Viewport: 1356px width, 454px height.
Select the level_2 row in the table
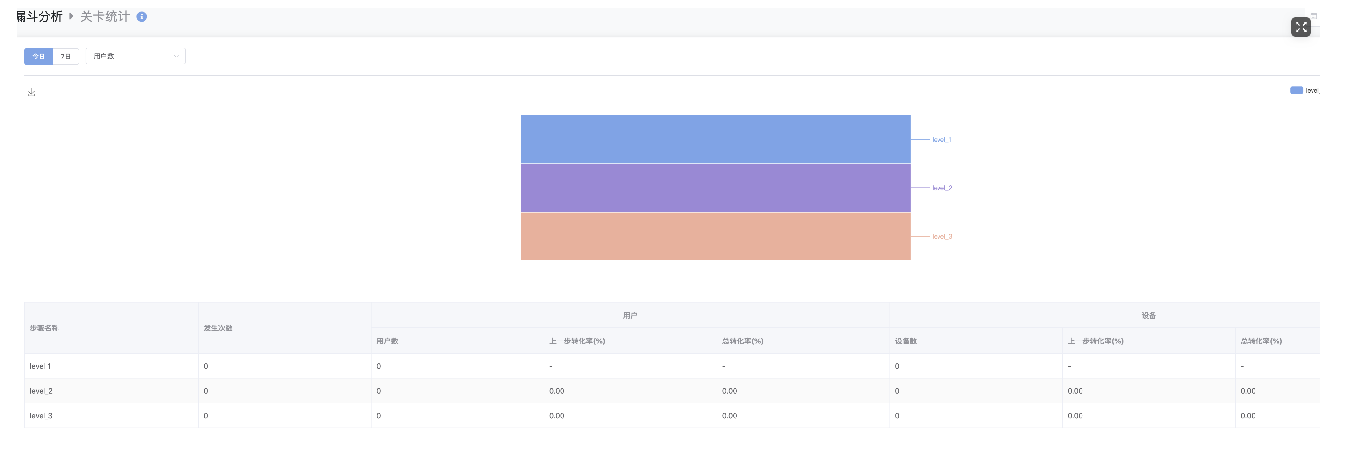tap(41, 391)
